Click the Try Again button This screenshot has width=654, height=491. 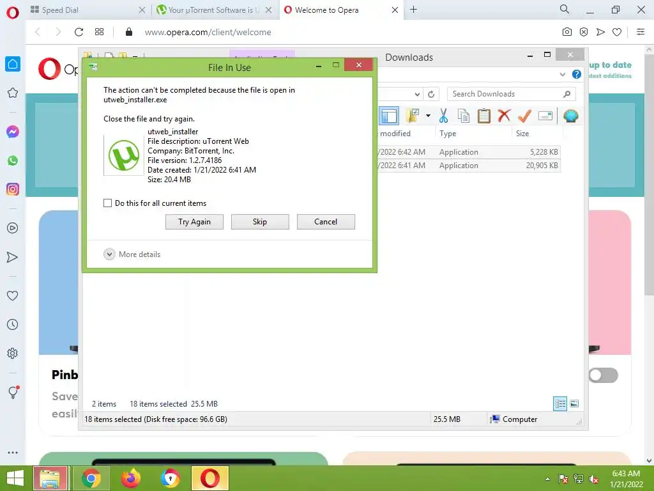[194, 222]
